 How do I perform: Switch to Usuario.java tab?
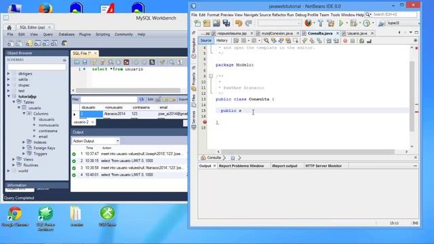pyautogui.click(x=357, y=33)
